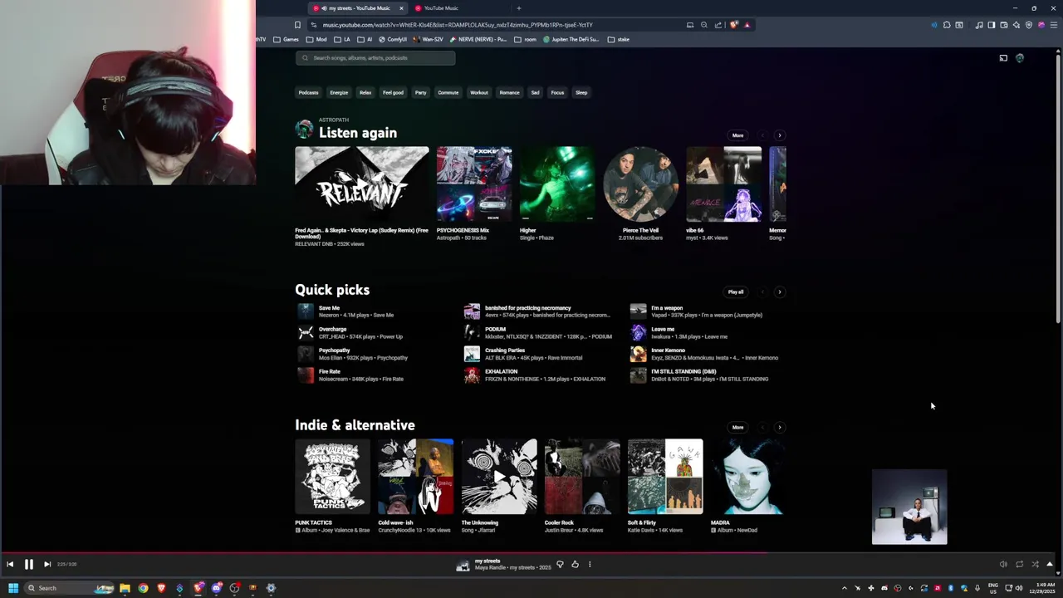Play PODIUM in Quick picks
This screenshot has width=1063, height=598.
click(x=472, y=333)
